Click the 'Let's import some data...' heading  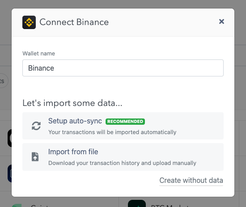pyautogui.click(x=72, y=103)
